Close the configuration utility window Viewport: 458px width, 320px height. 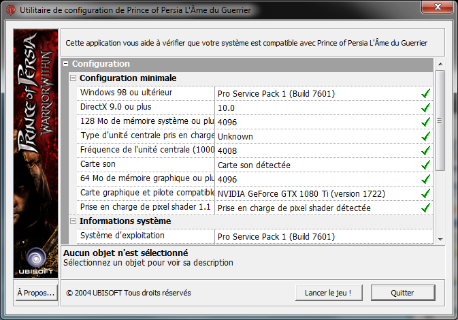(x=438, y=7)
